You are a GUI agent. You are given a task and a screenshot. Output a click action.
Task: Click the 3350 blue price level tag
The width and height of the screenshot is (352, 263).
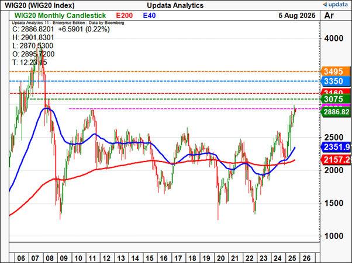[x=336, y=81]
